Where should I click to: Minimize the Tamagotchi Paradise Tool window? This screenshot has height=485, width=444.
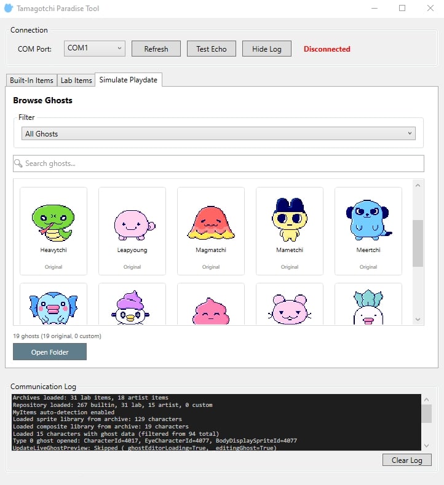[x=375, y=8]
